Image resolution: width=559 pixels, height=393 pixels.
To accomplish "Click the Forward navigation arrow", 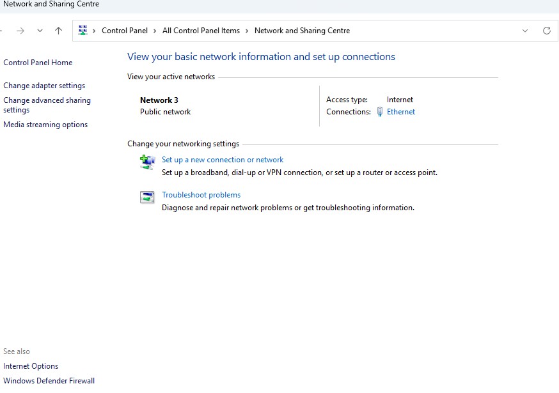I will click(x=20, y=31).
